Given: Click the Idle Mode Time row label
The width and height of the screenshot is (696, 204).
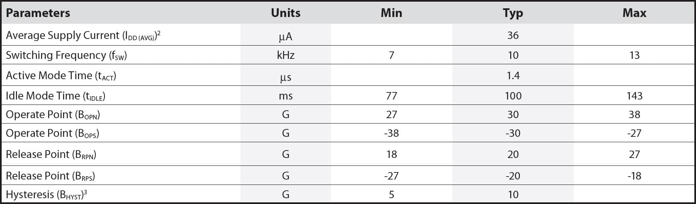Looking at the screenshot, I should click(x=56, y=96).
